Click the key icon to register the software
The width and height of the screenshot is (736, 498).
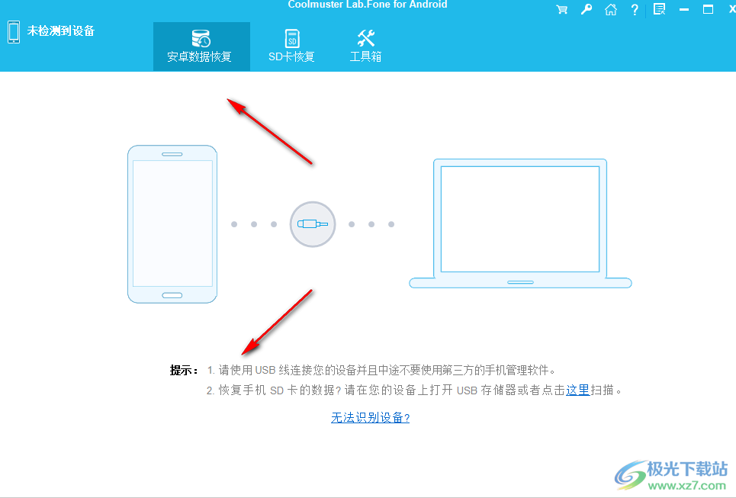click(586, 10)
